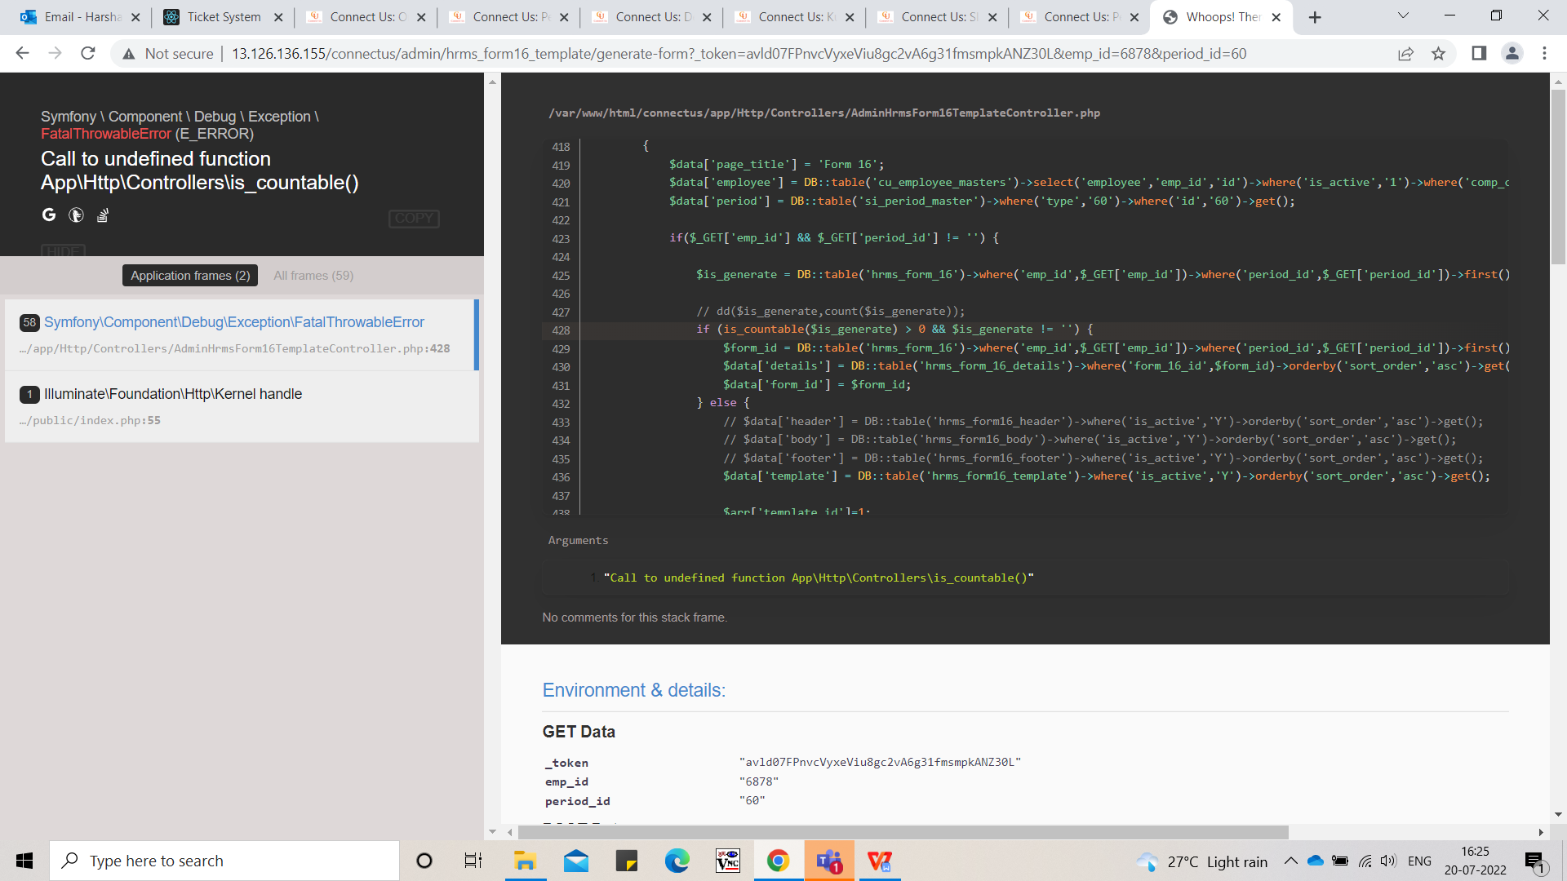1567x881 pixels.
Task: Show hidden system tray icons
Action: point(1290,861)
